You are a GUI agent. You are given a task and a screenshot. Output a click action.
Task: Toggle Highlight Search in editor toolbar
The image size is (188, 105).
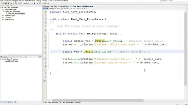tap(68, 8)
